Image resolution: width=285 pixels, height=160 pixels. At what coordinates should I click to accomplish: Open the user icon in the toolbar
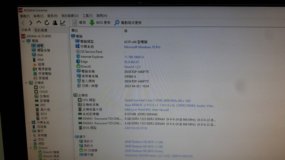[x=55, y=23]
